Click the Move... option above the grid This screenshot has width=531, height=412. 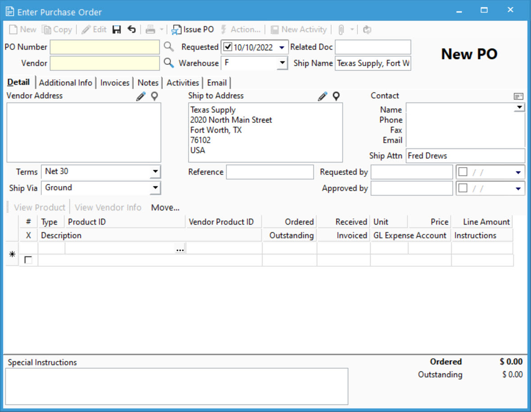click(165, 207)
